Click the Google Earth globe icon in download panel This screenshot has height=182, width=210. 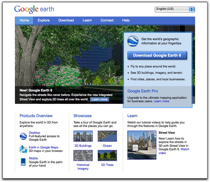pos(133,41)
